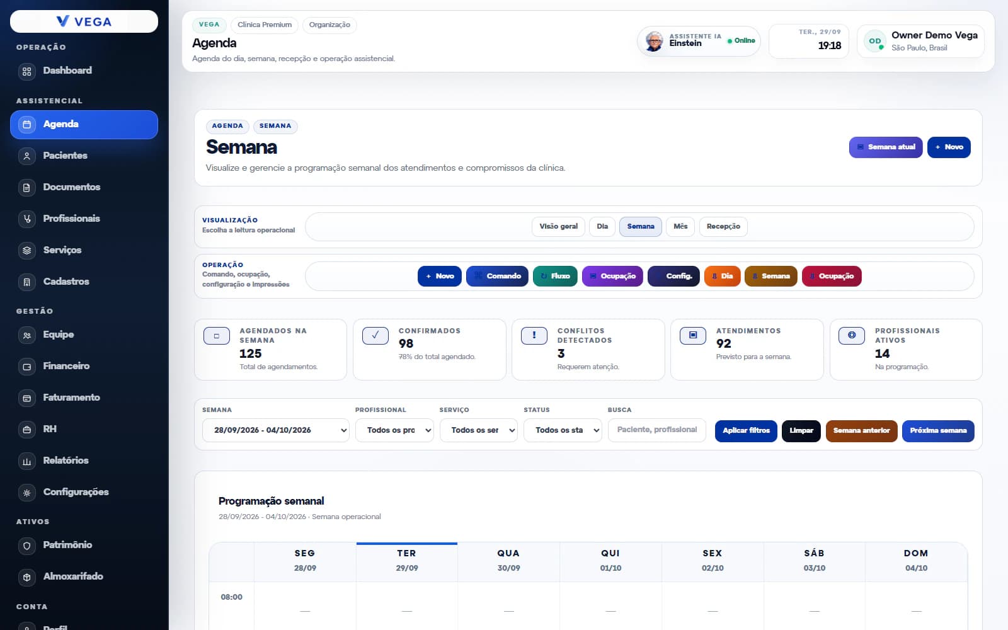1008x630 pixels.
Task: Select the Financeiro wallet icon
Action: point(26,367)
